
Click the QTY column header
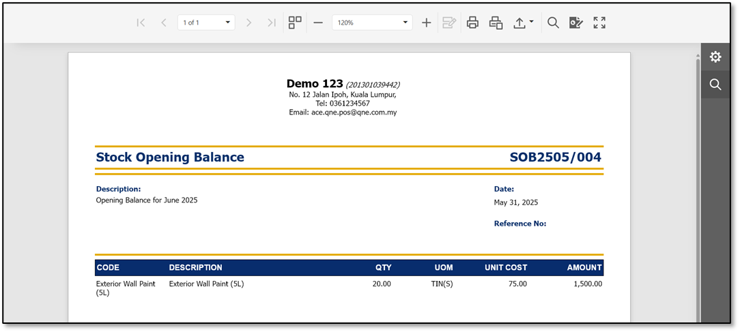pos(383,267)
